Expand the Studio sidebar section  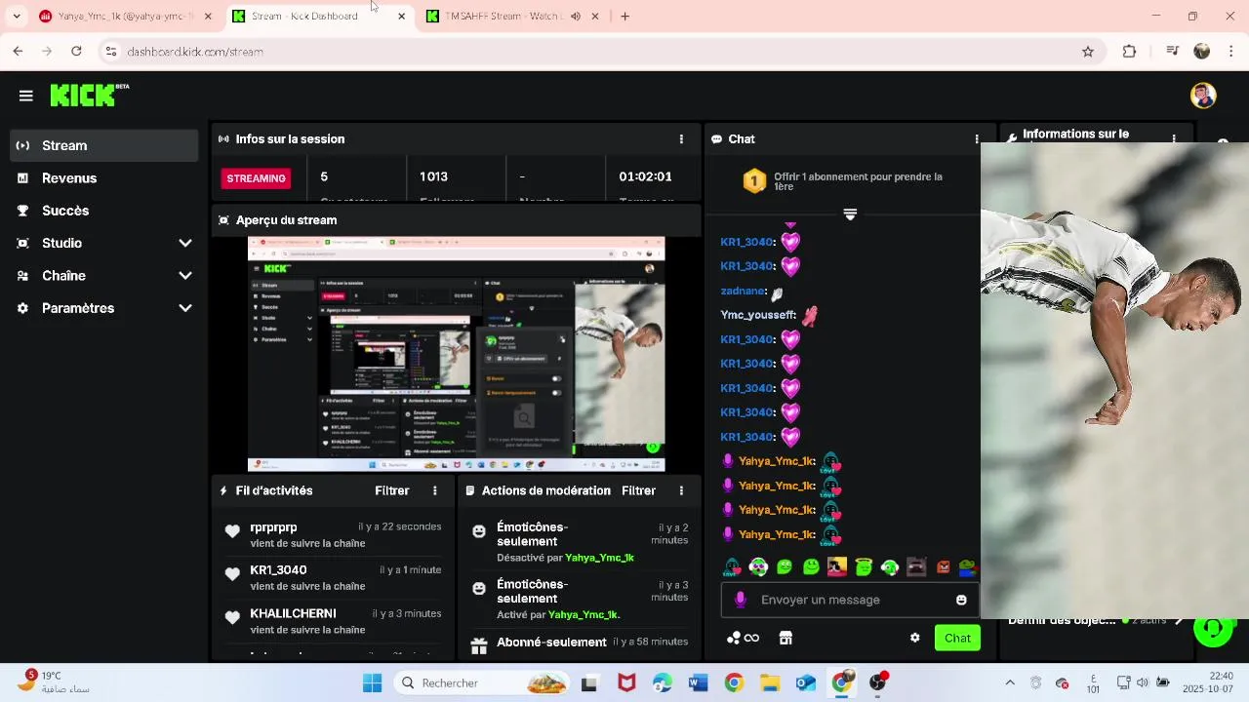(103, 243)
